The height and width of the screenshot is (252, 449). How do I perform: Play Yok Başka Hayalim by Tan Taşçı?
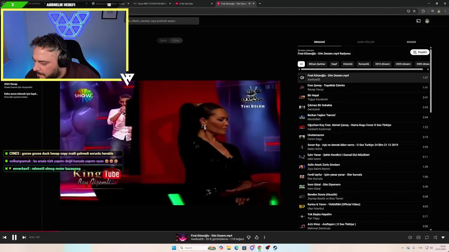point(363,216)
